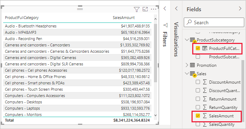Click the Total row label
Viewport: 246px width, 129px height.
(9, 120)
